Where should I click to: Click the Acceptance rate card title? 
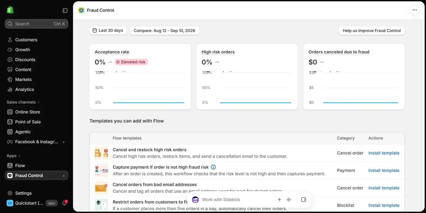click(x=112, y=52)
